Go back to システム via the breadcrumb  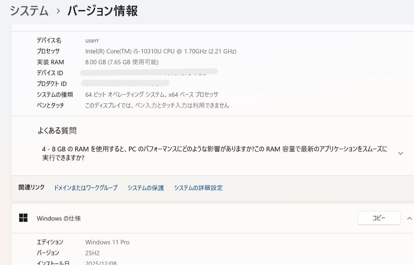[29, 11]
